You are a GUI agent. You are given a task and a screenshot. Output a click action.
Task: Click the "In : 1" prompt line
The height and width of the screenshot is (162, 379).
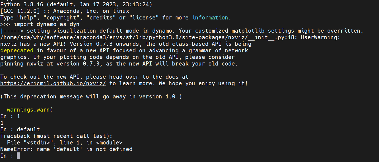[10, 116]
